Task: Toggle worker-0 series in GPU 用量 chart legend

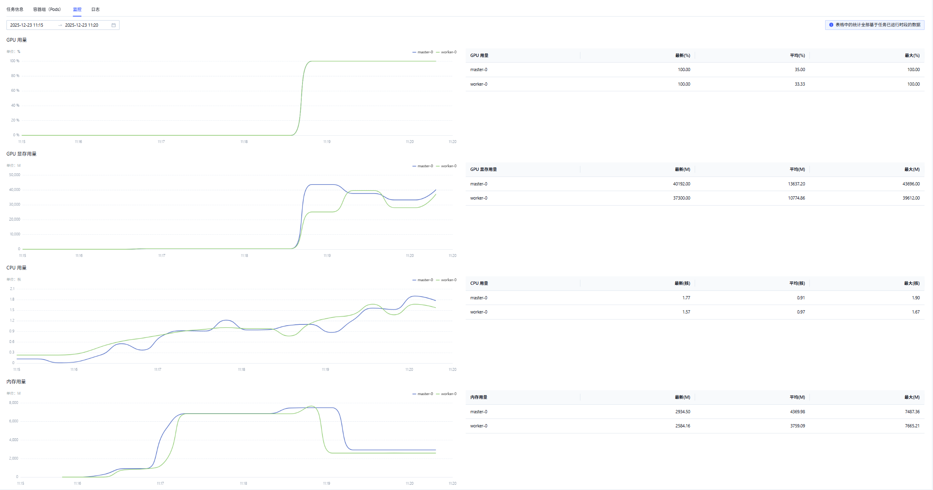Action: point(446,52)
